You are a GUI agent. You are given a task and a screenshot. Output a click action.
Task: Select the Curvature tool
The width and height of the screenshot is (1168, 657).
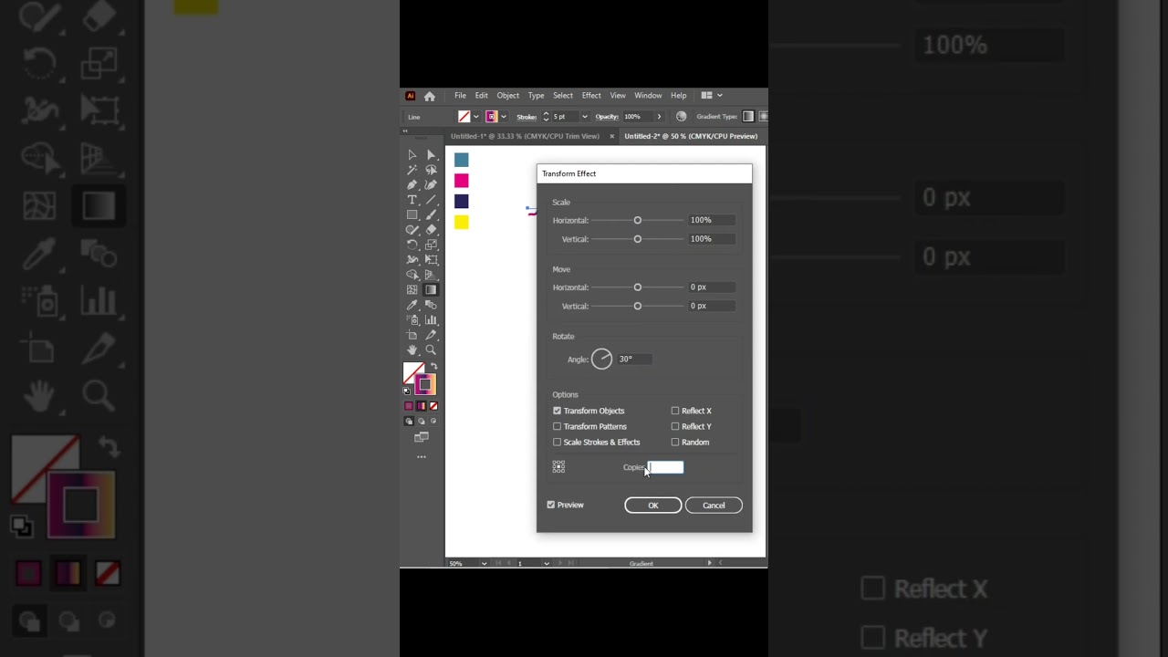[431, 185]
